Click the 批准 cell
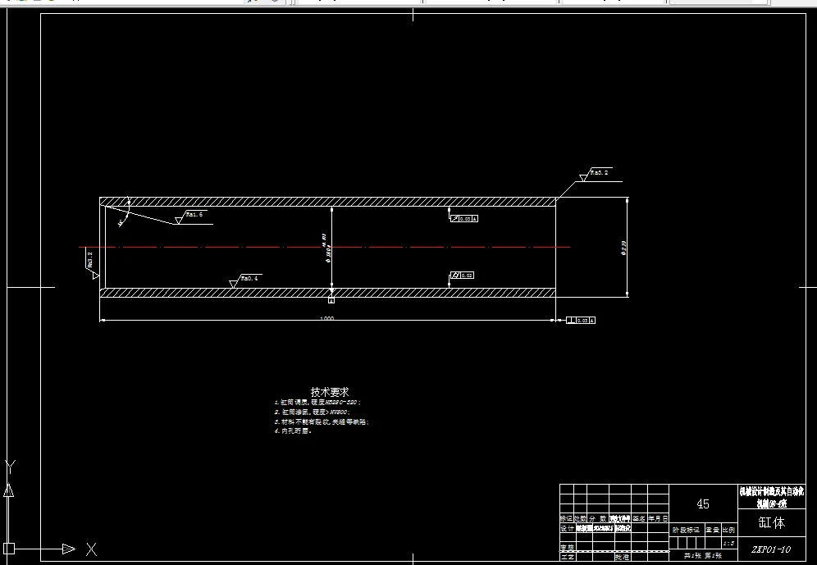This screenshot has height=565, width=817. point(622,557)
